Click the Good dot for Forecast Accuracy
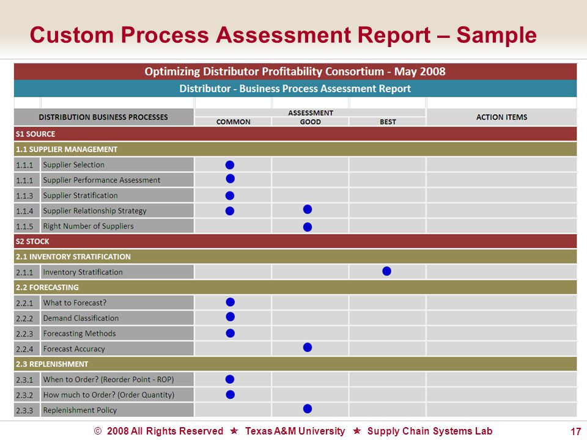587x440 pixels. pyautogui.click(x=308, y=348)
